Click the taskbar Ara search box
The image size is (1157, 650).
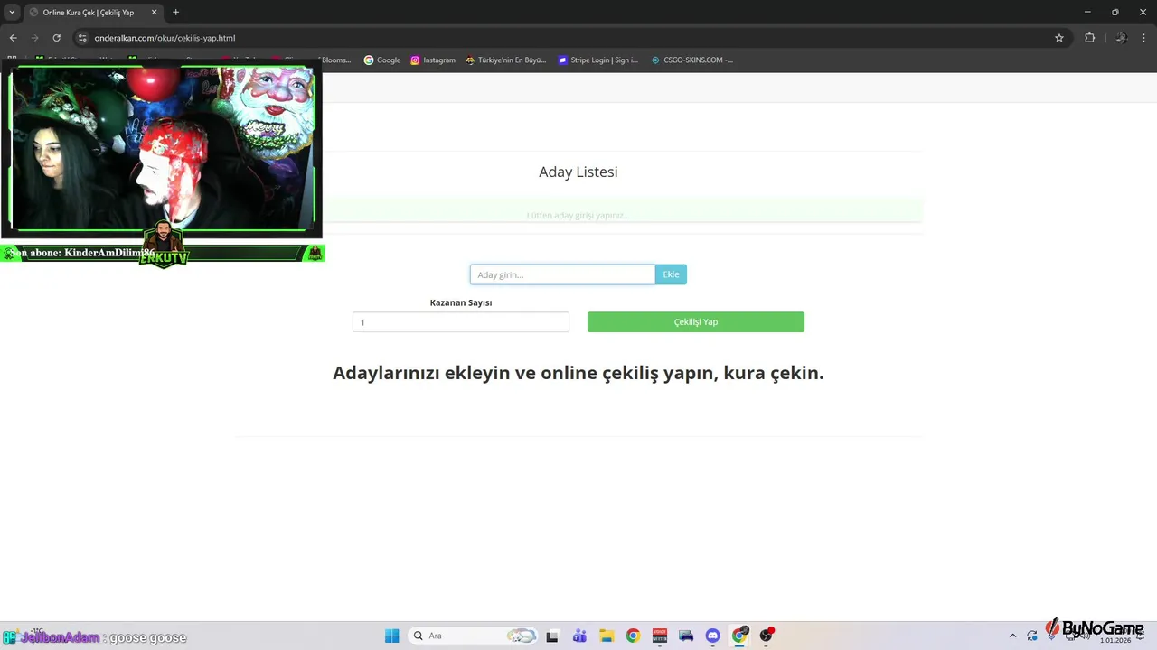[x=474, y=636]
